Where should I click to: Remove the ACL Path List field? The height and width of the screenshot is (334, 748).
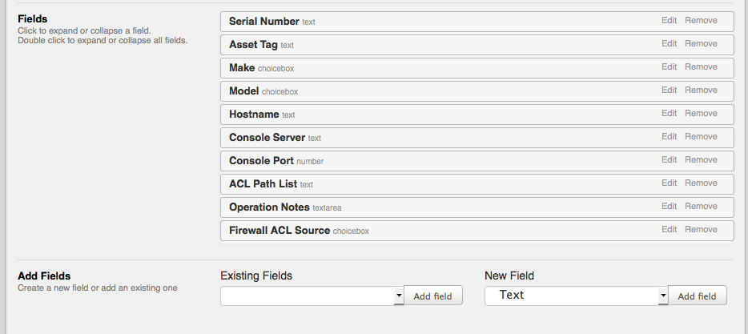[x=701, y=183]
